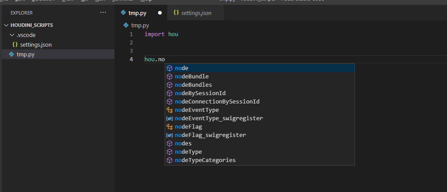
Task: Collapse the .vscode folder
Action: click(11, 35)
